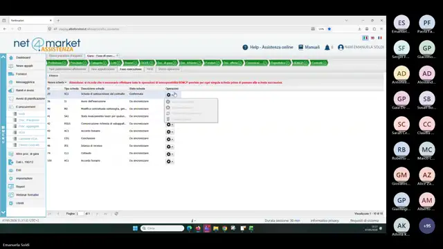Viewport: 443px width, 249px height.
Task: Go to the green Contratti step
Action: coord(318,63)
